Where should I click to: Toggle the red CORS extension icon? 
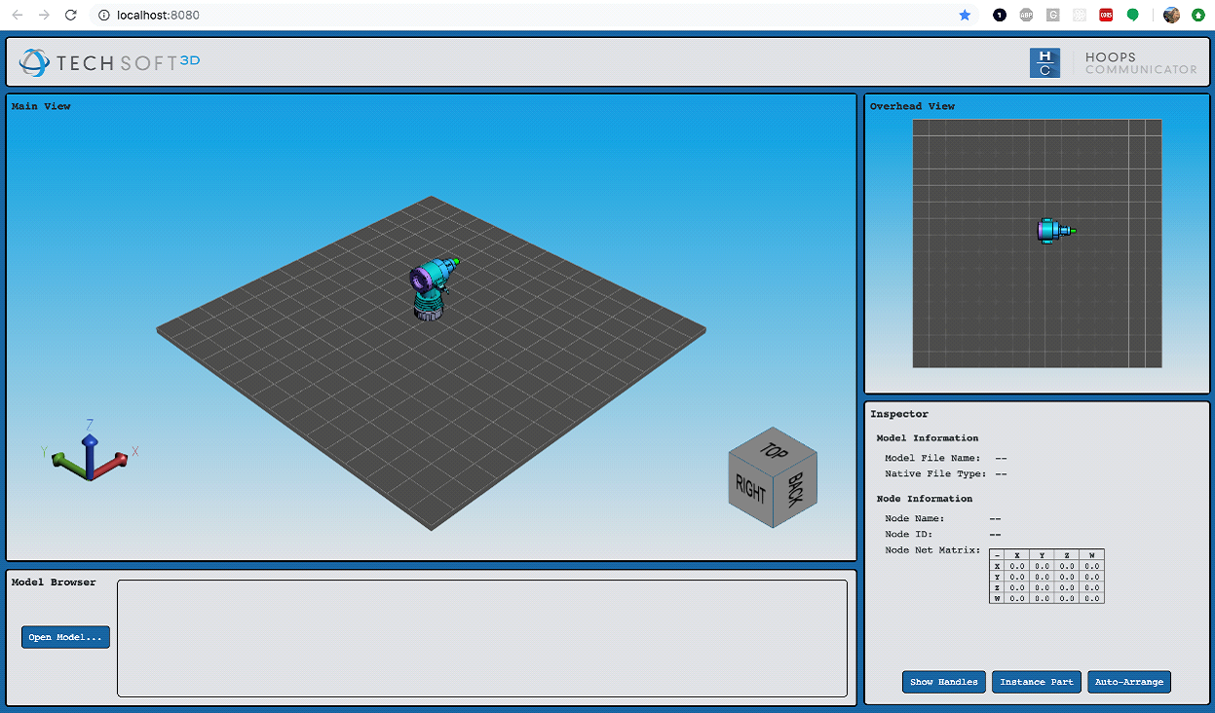coord(1106,16)
